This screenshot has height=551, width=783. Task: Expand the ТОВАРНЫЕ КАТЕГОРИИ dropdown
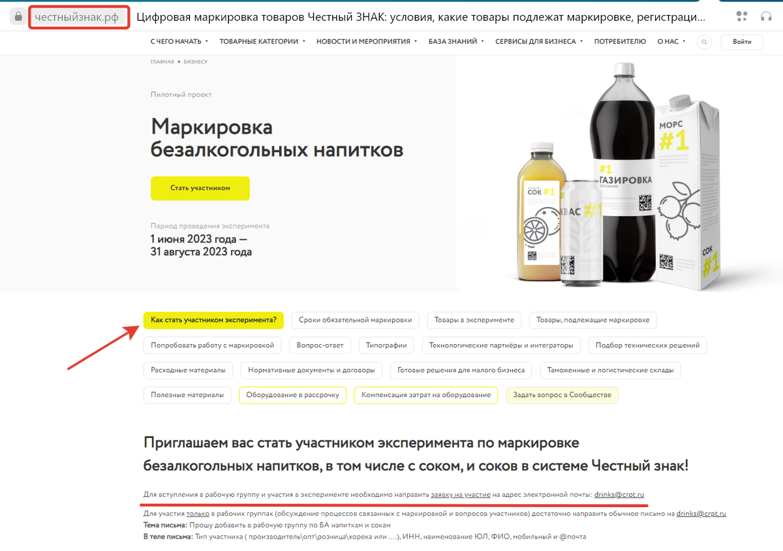point(262,41)
